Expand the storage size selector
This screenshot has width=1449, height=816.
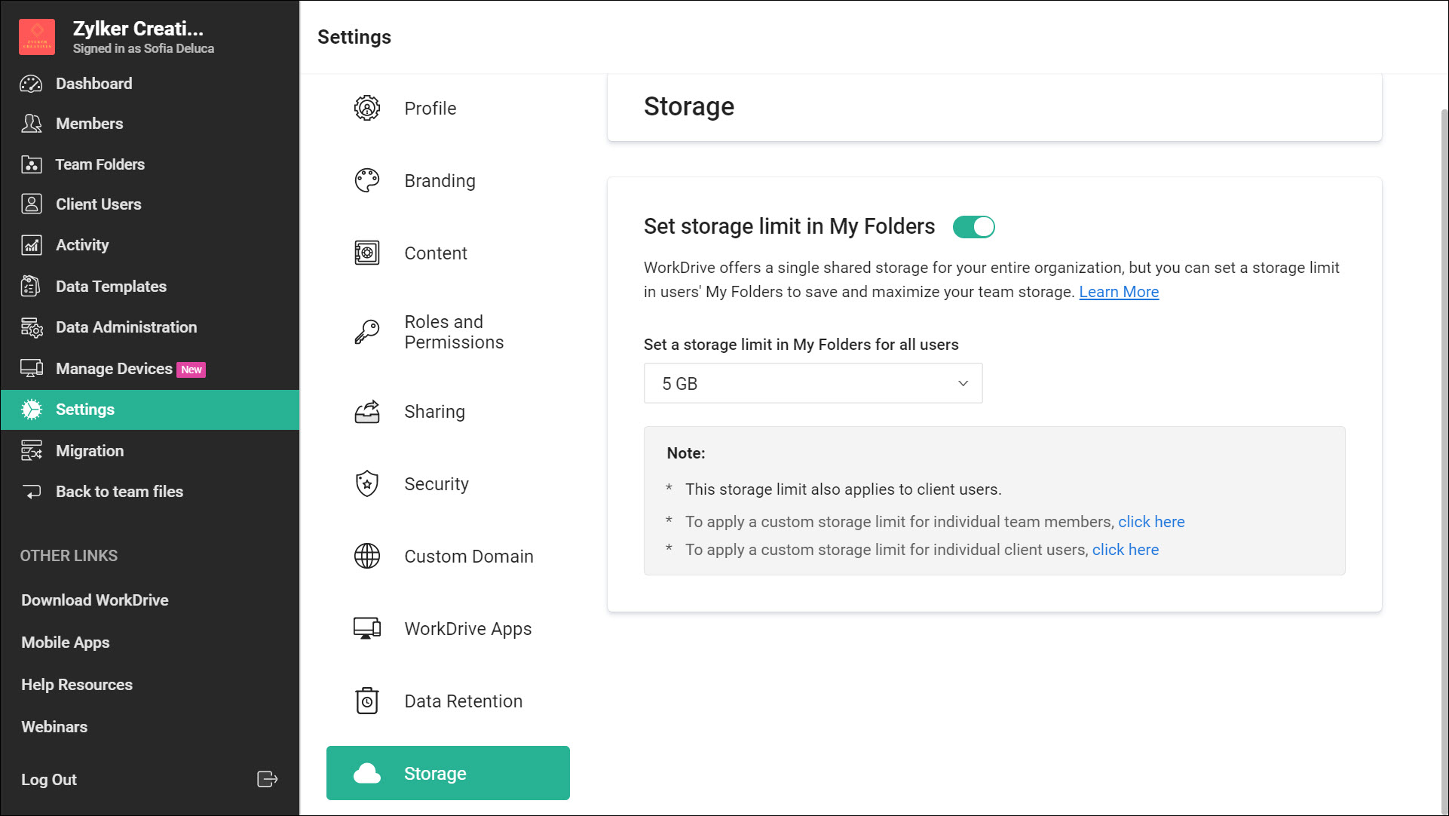click(x=963, y=383)
